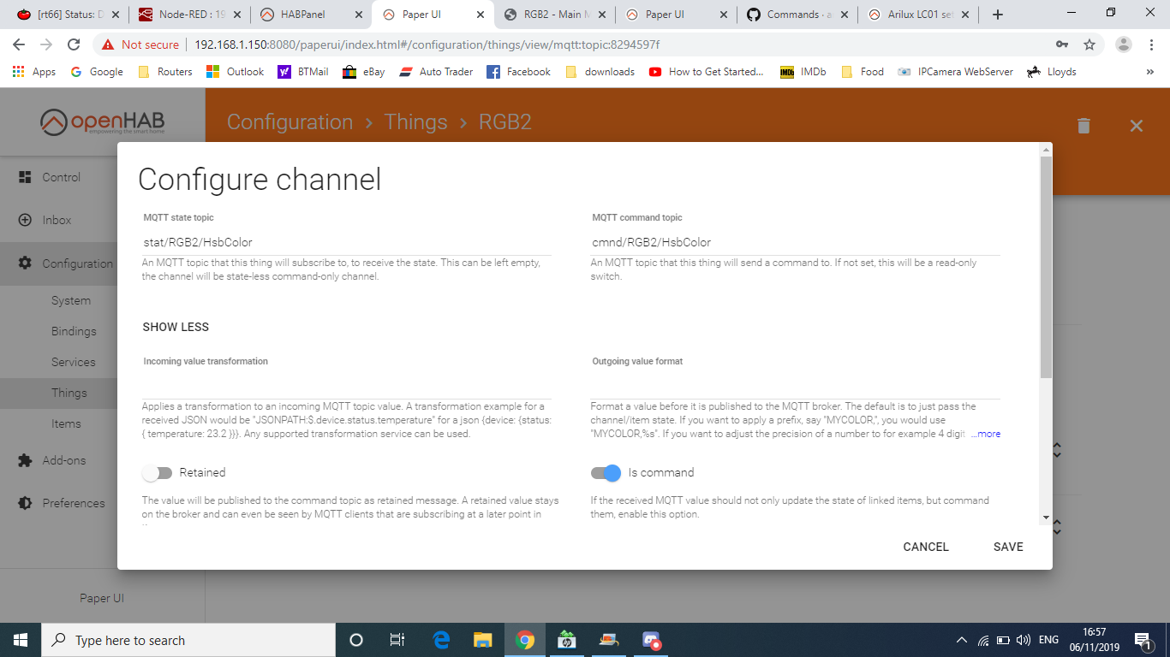Click the Windows taskbar search box

click(x=188, y=640)
